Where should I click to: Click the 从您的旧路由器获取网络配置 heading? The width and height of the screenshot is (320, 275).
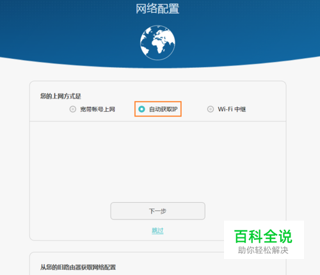78,267
